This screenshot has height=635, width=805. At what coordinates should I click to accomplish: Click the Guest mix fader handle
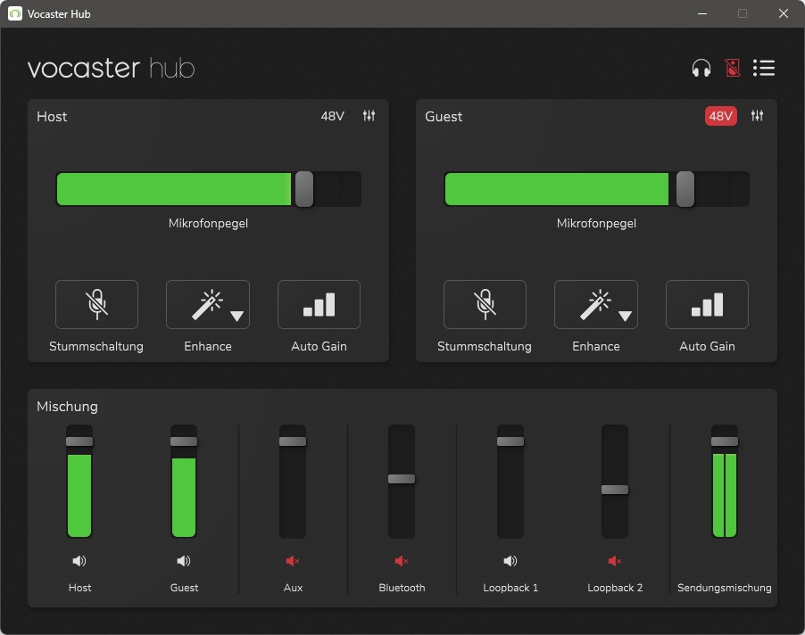click(184, 441)
